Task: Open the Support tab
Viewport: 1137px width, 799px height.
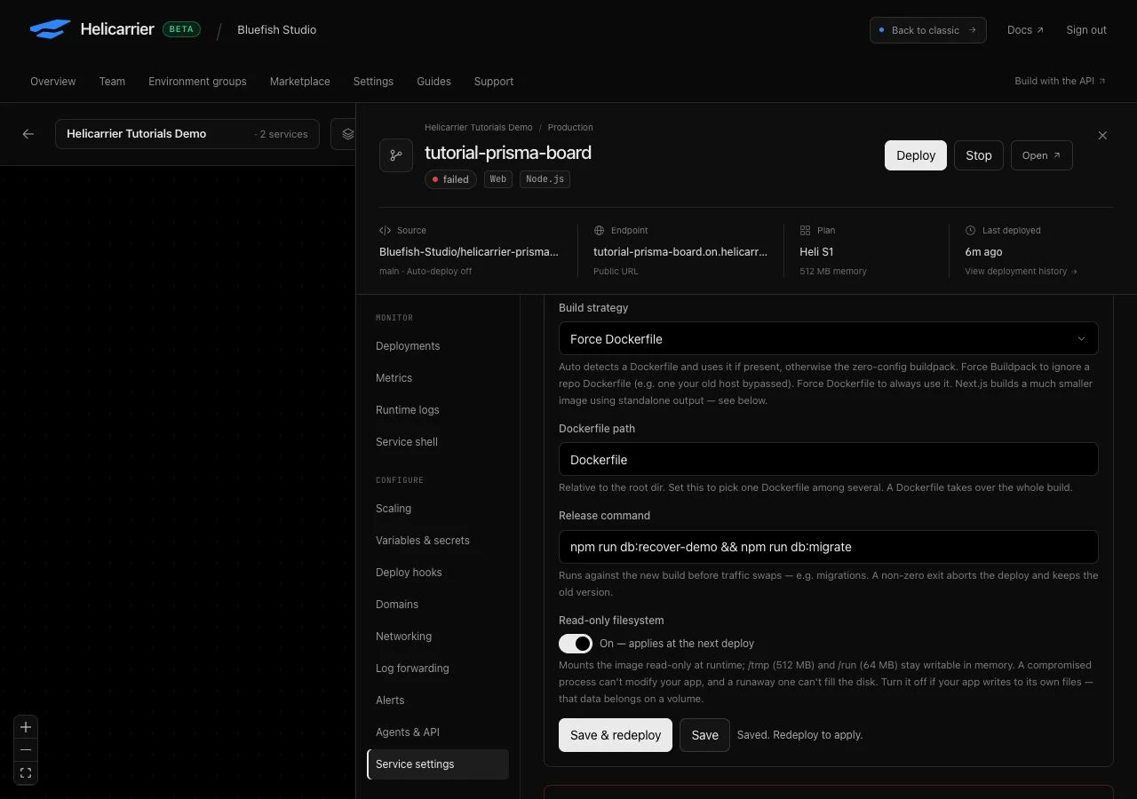Action: [x=494, y=81]
